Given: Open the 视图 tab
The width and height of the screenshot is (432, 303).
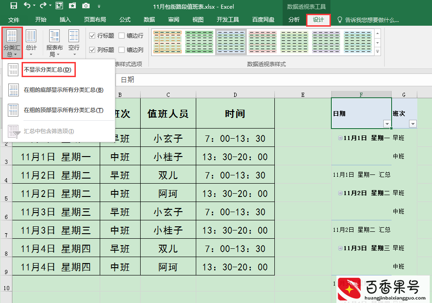Looking at the screenshot, I should click(x=198, y=20).
